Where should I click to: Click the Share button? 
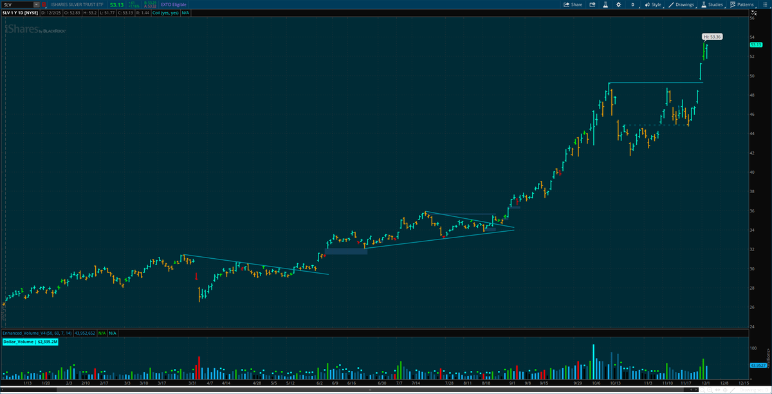tap(573, 5)
